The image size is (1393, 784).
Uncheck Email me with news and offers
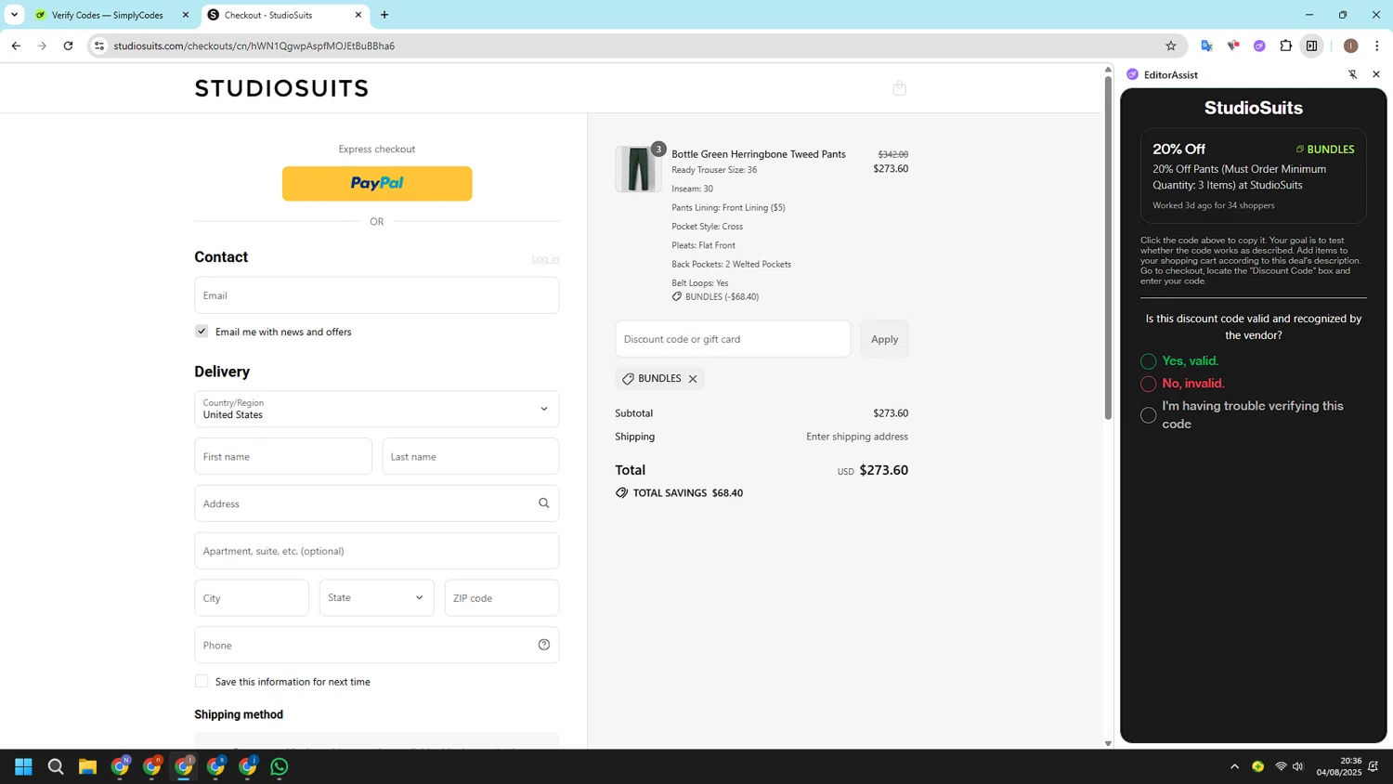pos(202,332)
